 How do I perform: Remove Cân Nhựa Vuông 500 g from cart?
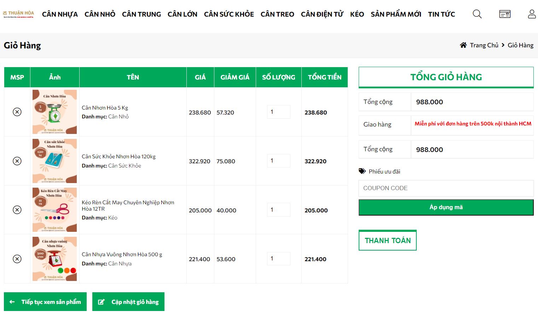pos(17,259)
